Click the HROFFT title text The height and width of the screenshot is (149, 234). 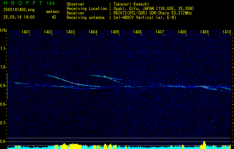coord(23,3)
